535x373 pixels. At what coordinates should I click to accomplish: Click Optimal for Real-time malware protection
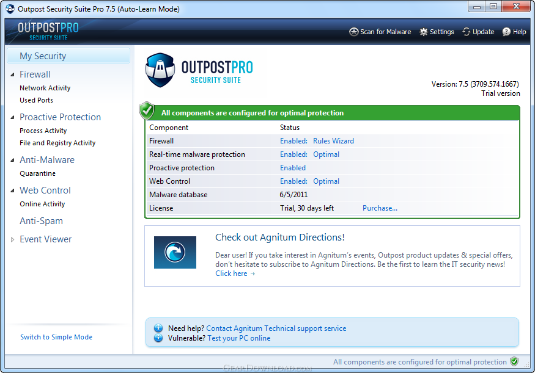pos(326,154)
